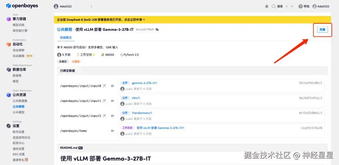Click the 算力容器 sidebar icon
Screen dimensions: 339x165
point(8,19)
